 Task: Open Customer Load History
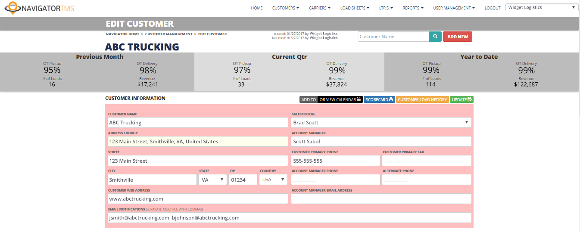[x=422, y=99]
